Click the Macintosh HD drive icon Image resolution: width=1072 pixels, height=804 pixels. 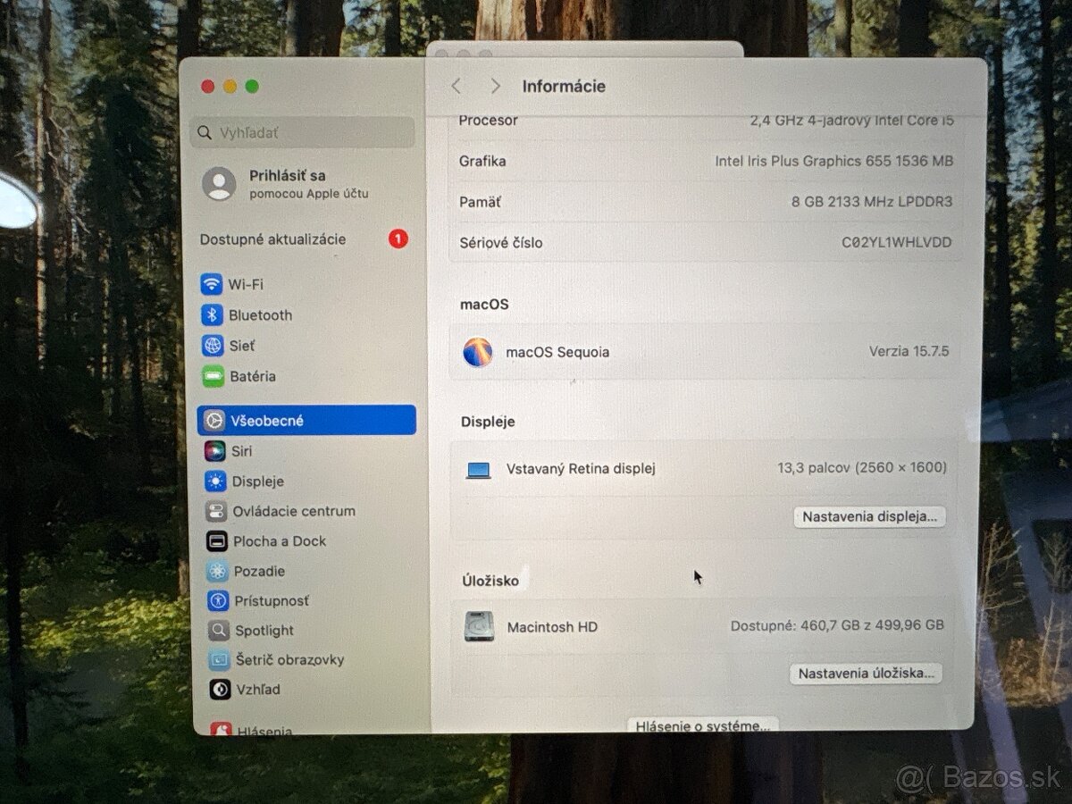(x=480, y=627)
